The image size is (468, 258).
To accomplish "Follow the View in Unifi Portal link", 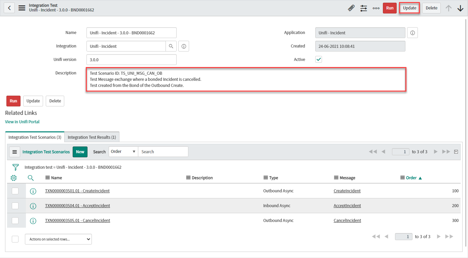I will [22, 122].
